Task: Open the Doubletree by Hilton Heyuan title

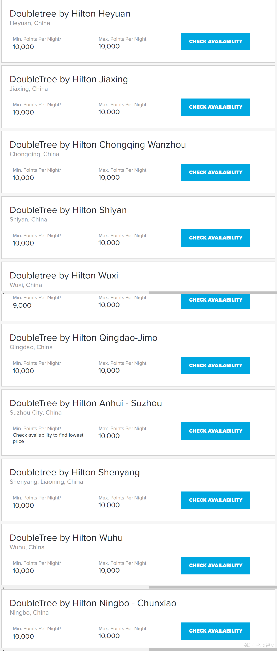Action: (70, 14)
